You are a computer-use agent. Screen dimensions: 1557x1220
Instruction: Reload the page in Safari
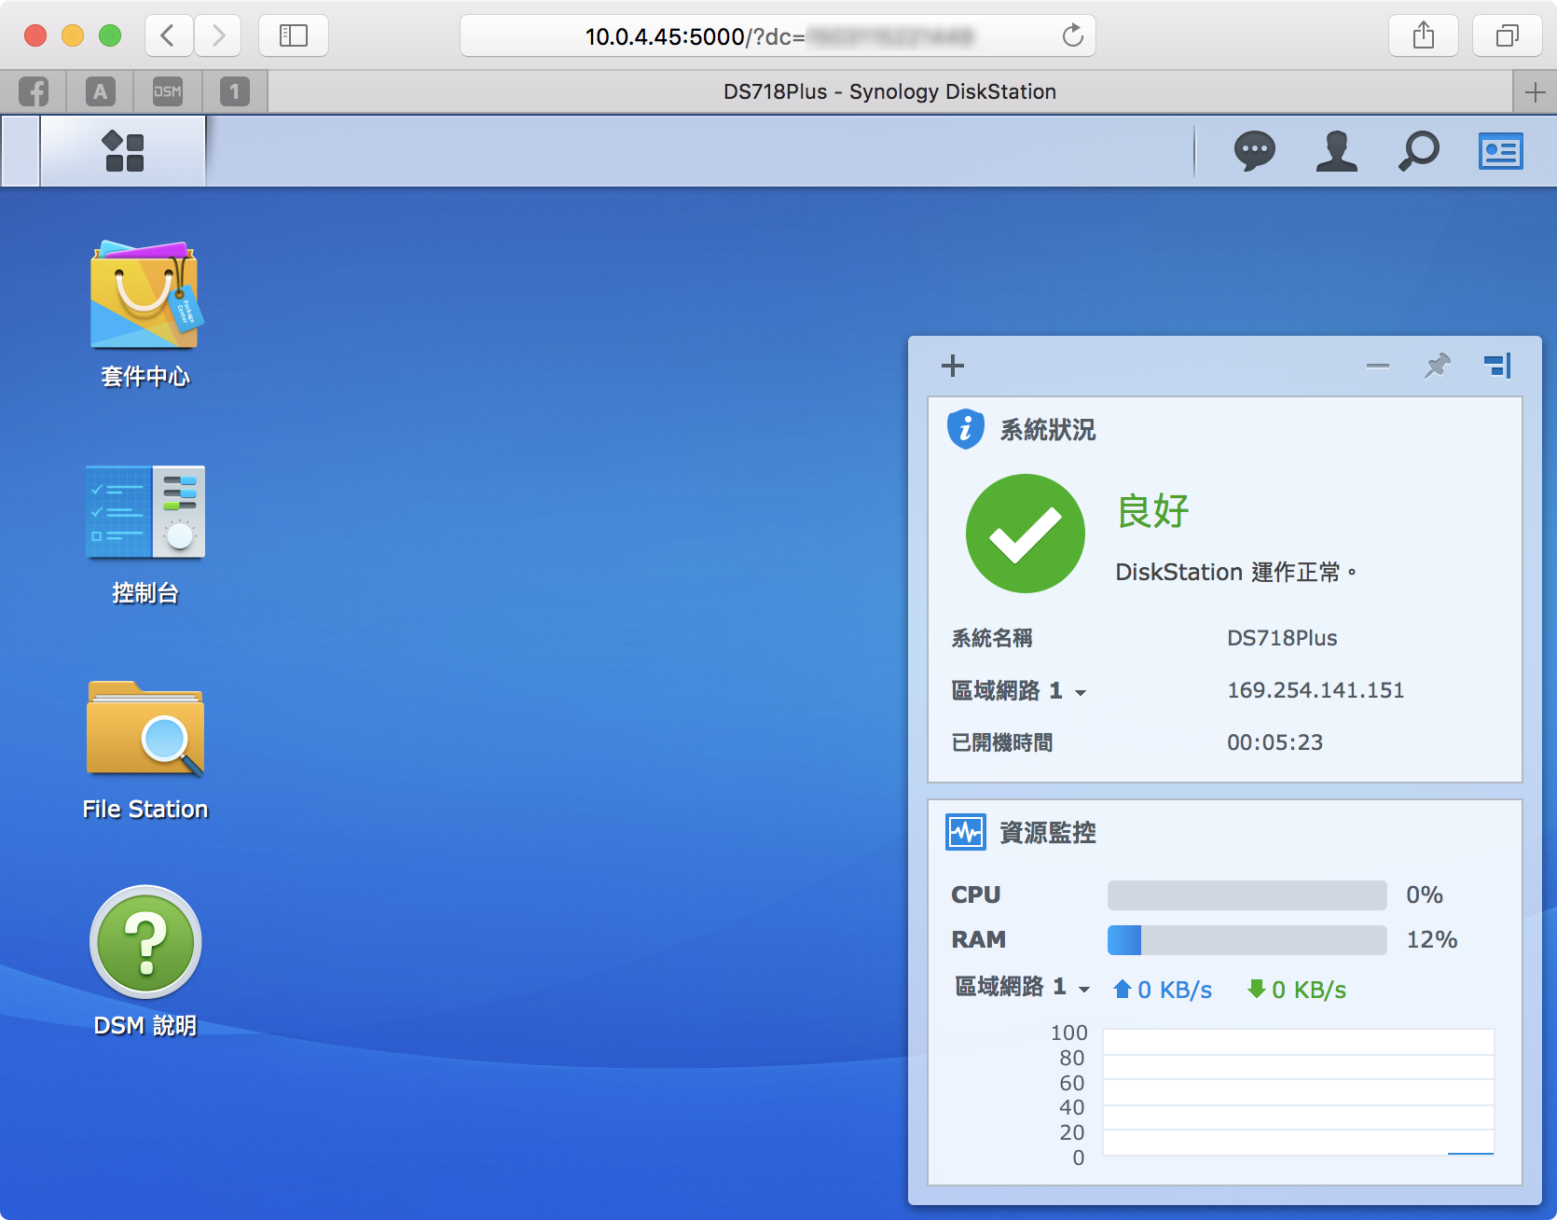click(1072, 36)
